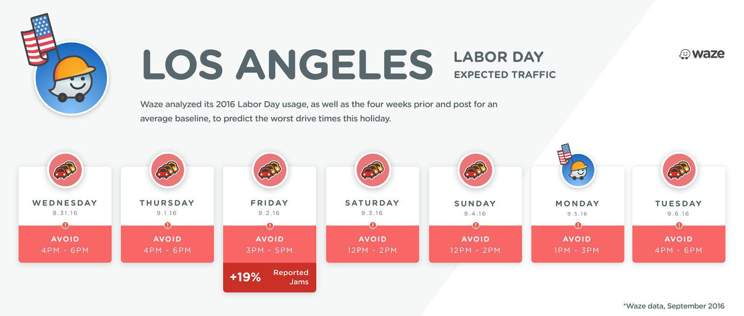
Task: Click the Friday traffic jam cars icon
Action: click(x=270, y=170)
